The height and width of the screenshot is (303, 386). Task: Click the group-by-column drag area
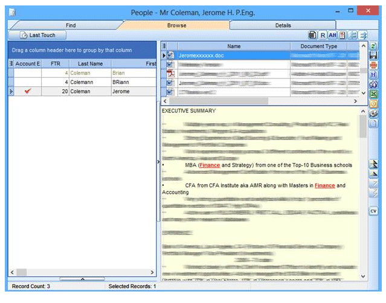pos(82,50)
